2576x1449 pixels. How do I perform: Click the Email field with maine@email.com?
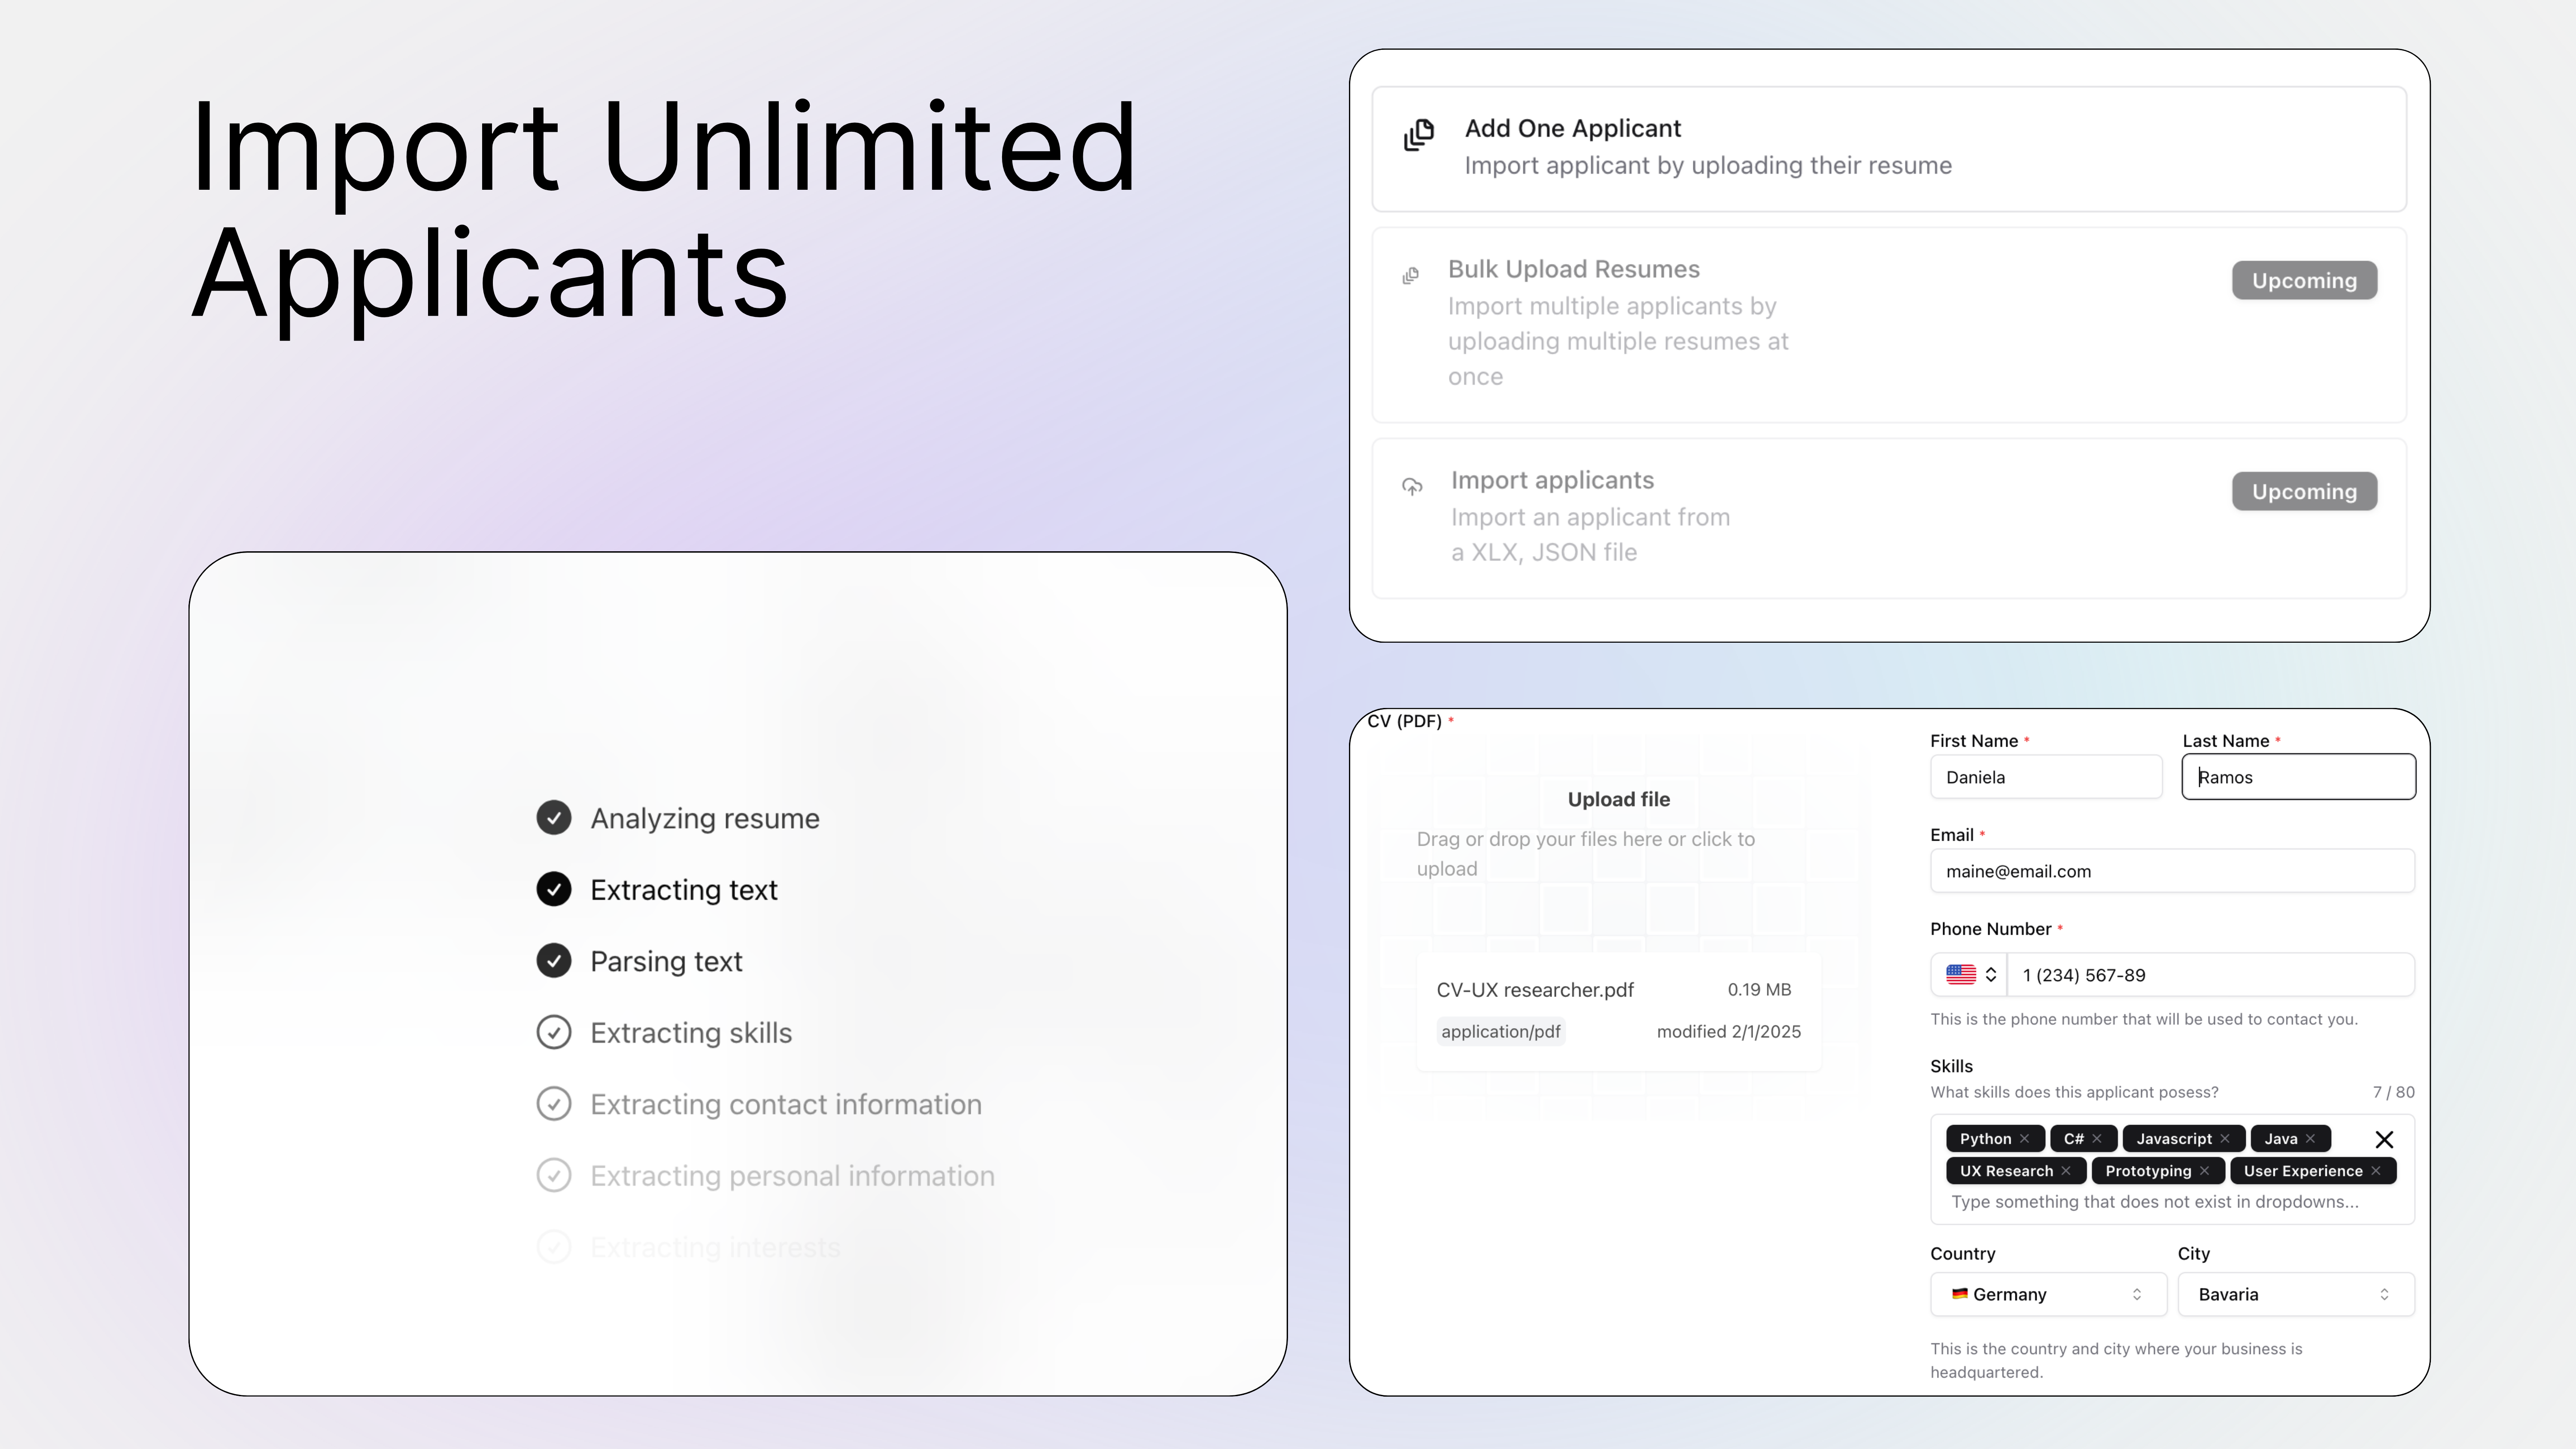click(x=2172, y=871)
